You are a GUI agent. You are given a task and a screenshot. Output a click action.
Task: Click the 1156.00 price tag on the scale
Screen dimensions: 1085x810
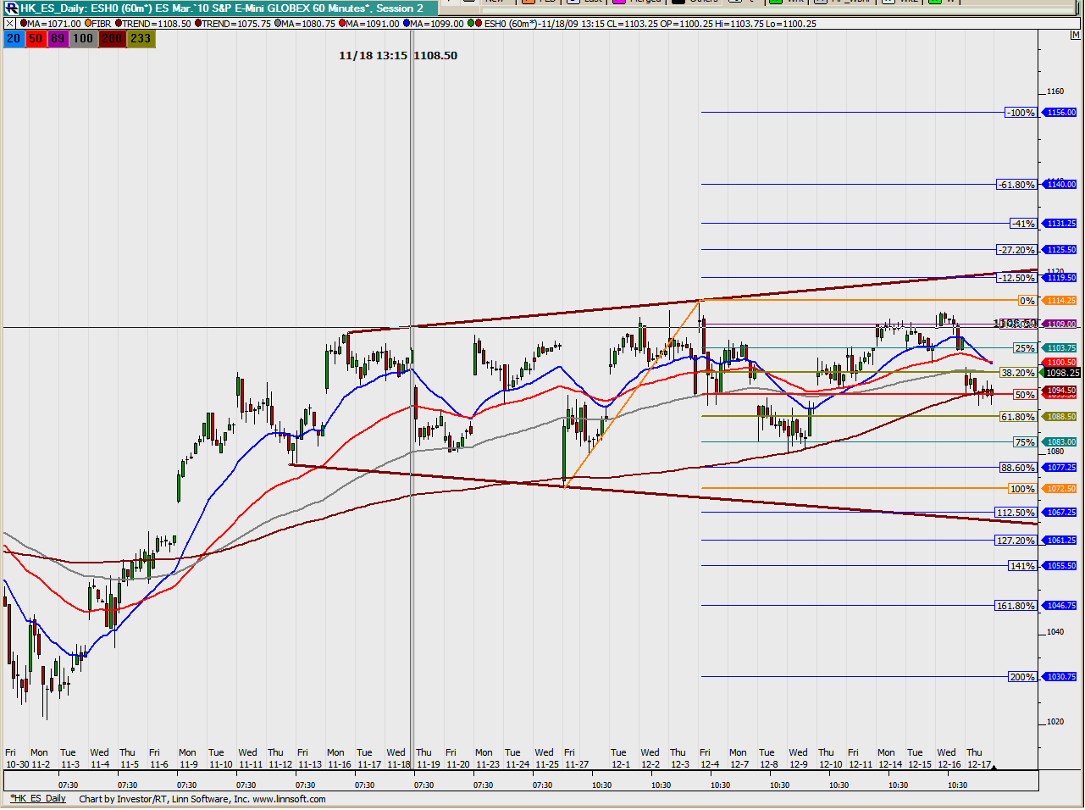pos(1060,113)
